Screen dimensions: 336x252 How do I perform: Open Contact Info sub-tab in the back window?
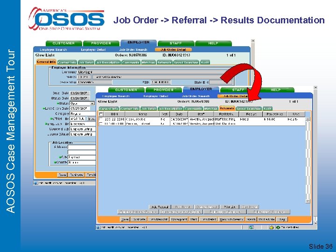(67, 63)
